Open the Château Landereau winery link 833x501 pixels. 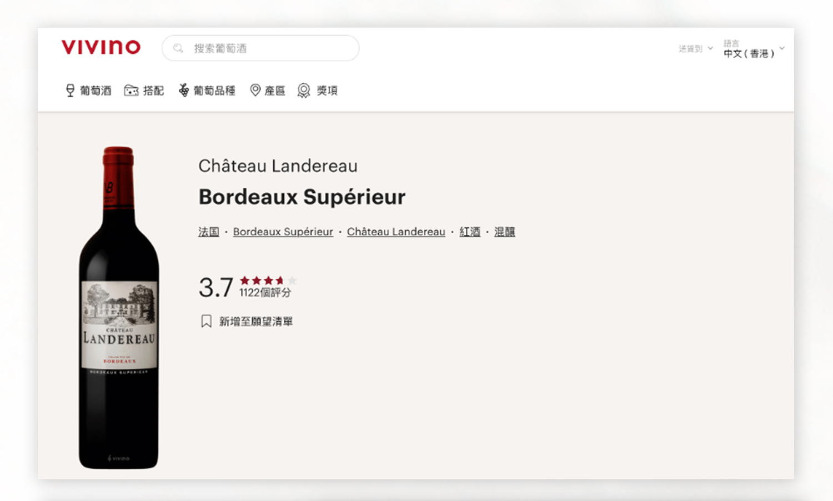[x=396, y=232]
